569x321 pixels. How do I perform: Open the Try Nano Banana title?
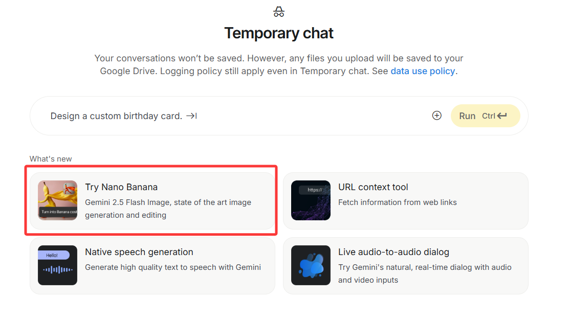pos(121,187)
